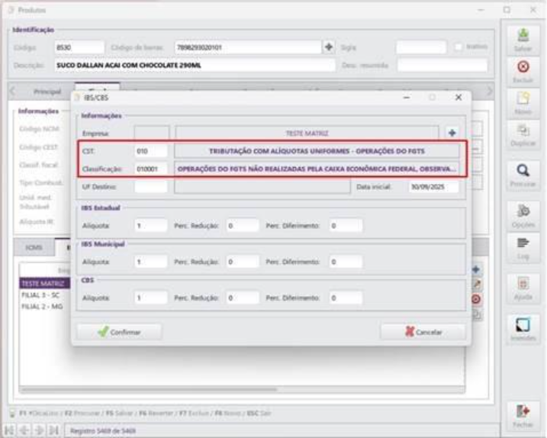Select the FILIAL 2 - MG row

click(x=45, y=307)
